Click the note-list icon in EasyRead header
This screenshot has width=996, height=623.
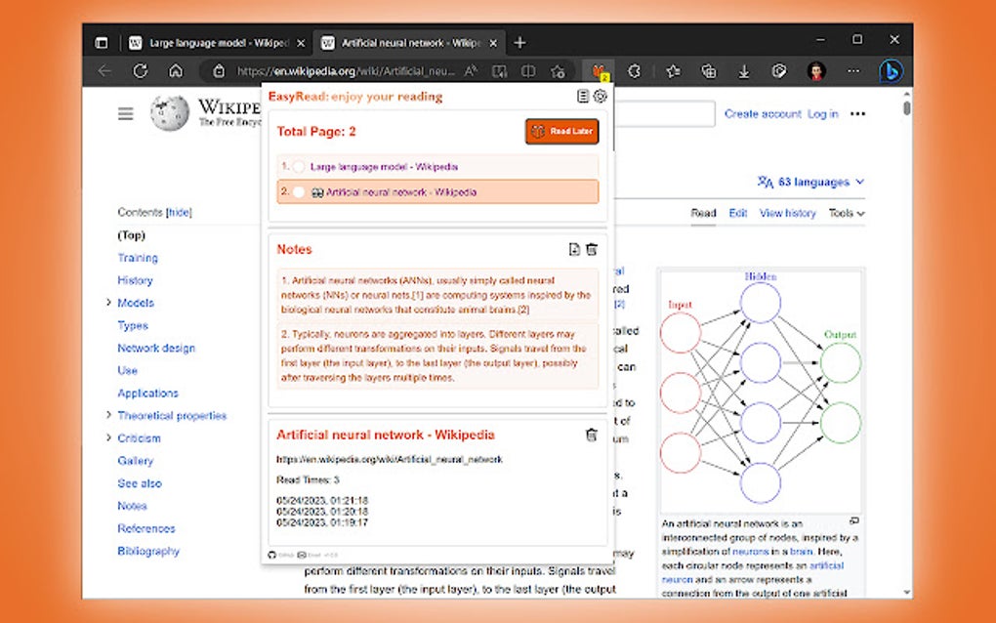tap(583, 96)
